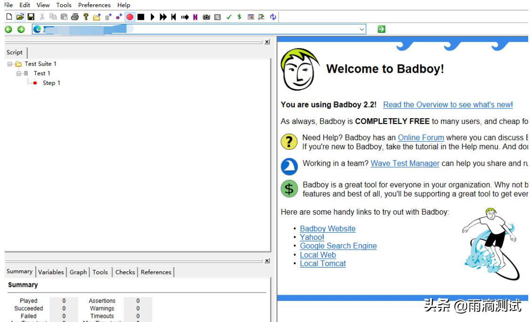Add a new test with the gray plus icon
531x322 pixels.
[x=108, y=17]
